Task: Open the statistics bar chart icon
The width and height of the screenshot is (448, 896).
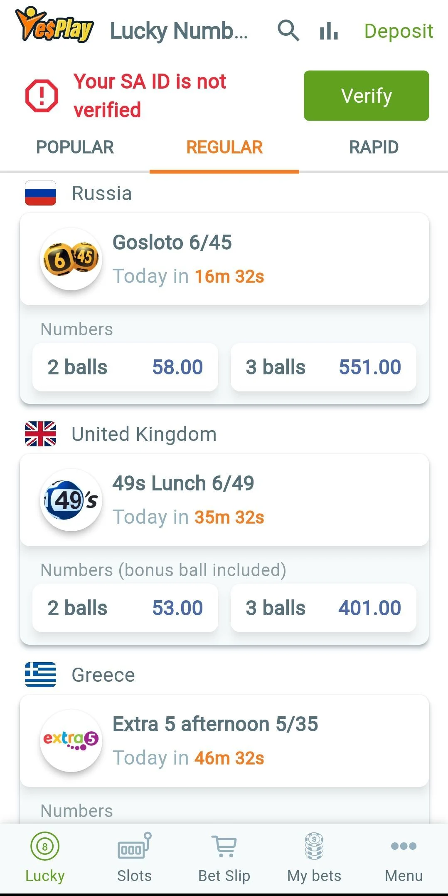Action: click(329, 31)
